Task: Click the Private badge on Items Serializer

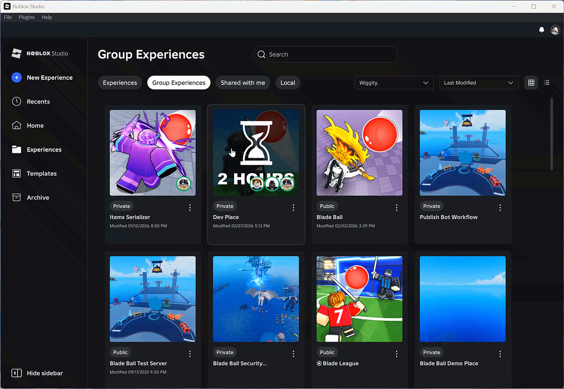Action: (122, 206)
